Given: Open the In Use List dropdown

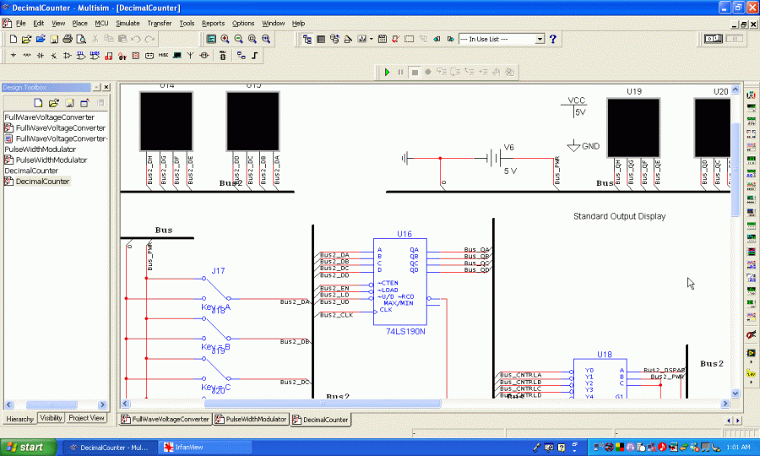Looking at the screenshot, I should (x=540, y=39).
